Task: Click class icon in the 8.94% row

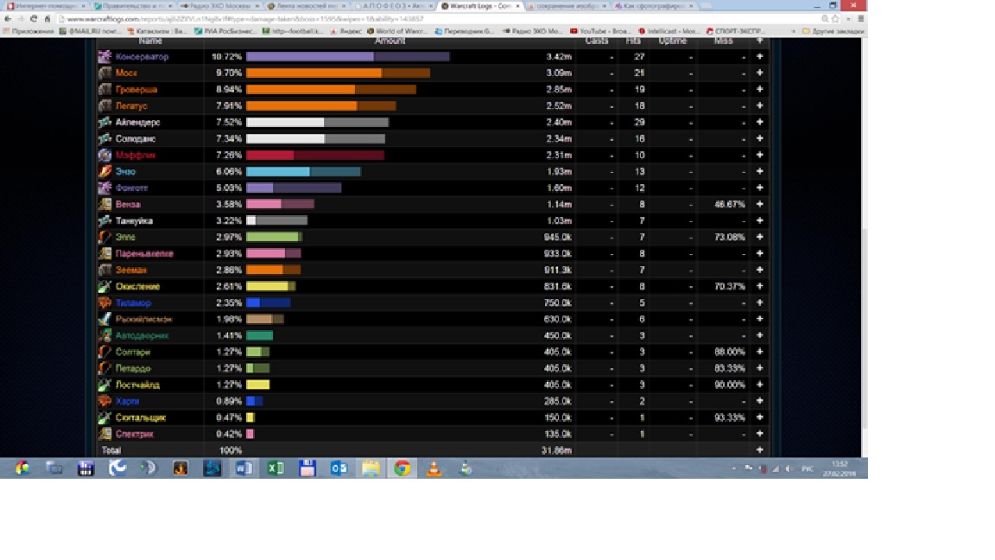Action: pyautogui.click(x=105, y=90)
